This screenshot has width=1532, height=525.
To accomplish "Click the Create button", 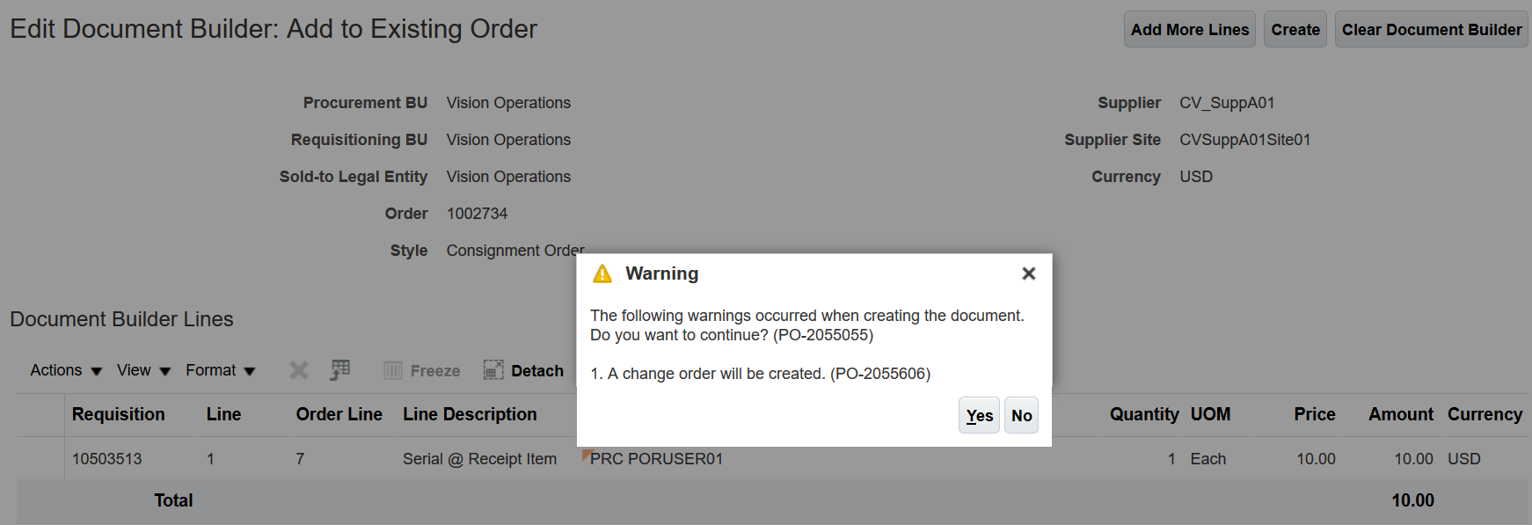I will (x=1295, y=30).
